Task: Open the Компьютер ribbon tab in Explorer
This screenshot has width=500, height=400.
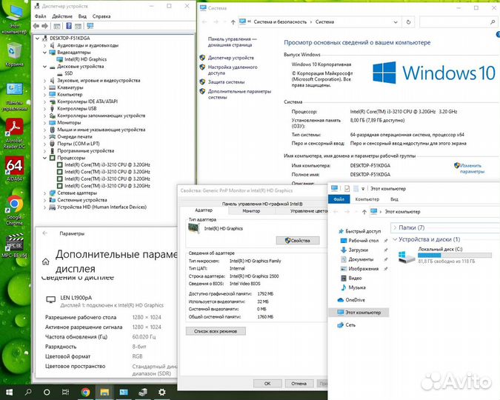Action: click(x=367, y=199)
